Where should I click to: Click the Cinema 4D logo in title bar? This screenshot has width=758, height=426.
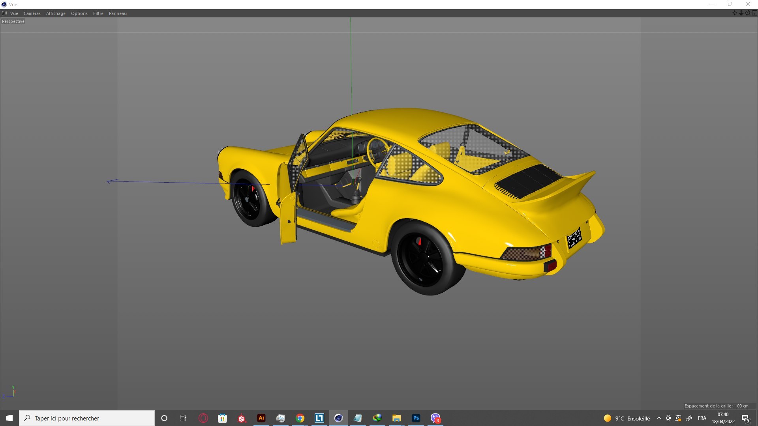pos(4,4)
